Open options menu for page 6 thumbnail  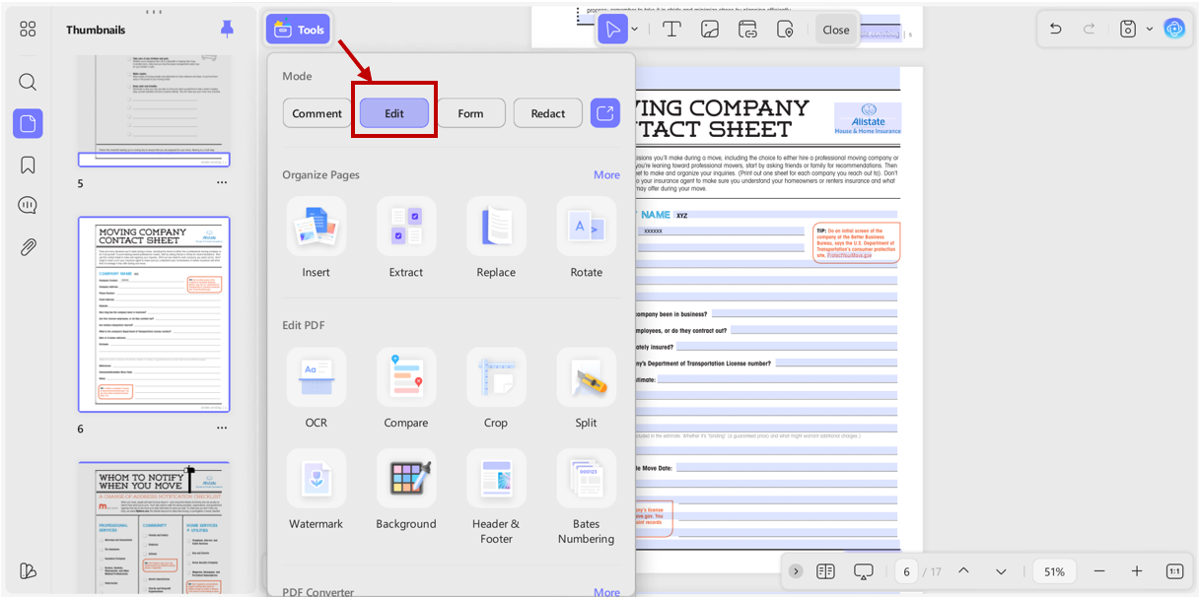[x=222, y=429]
